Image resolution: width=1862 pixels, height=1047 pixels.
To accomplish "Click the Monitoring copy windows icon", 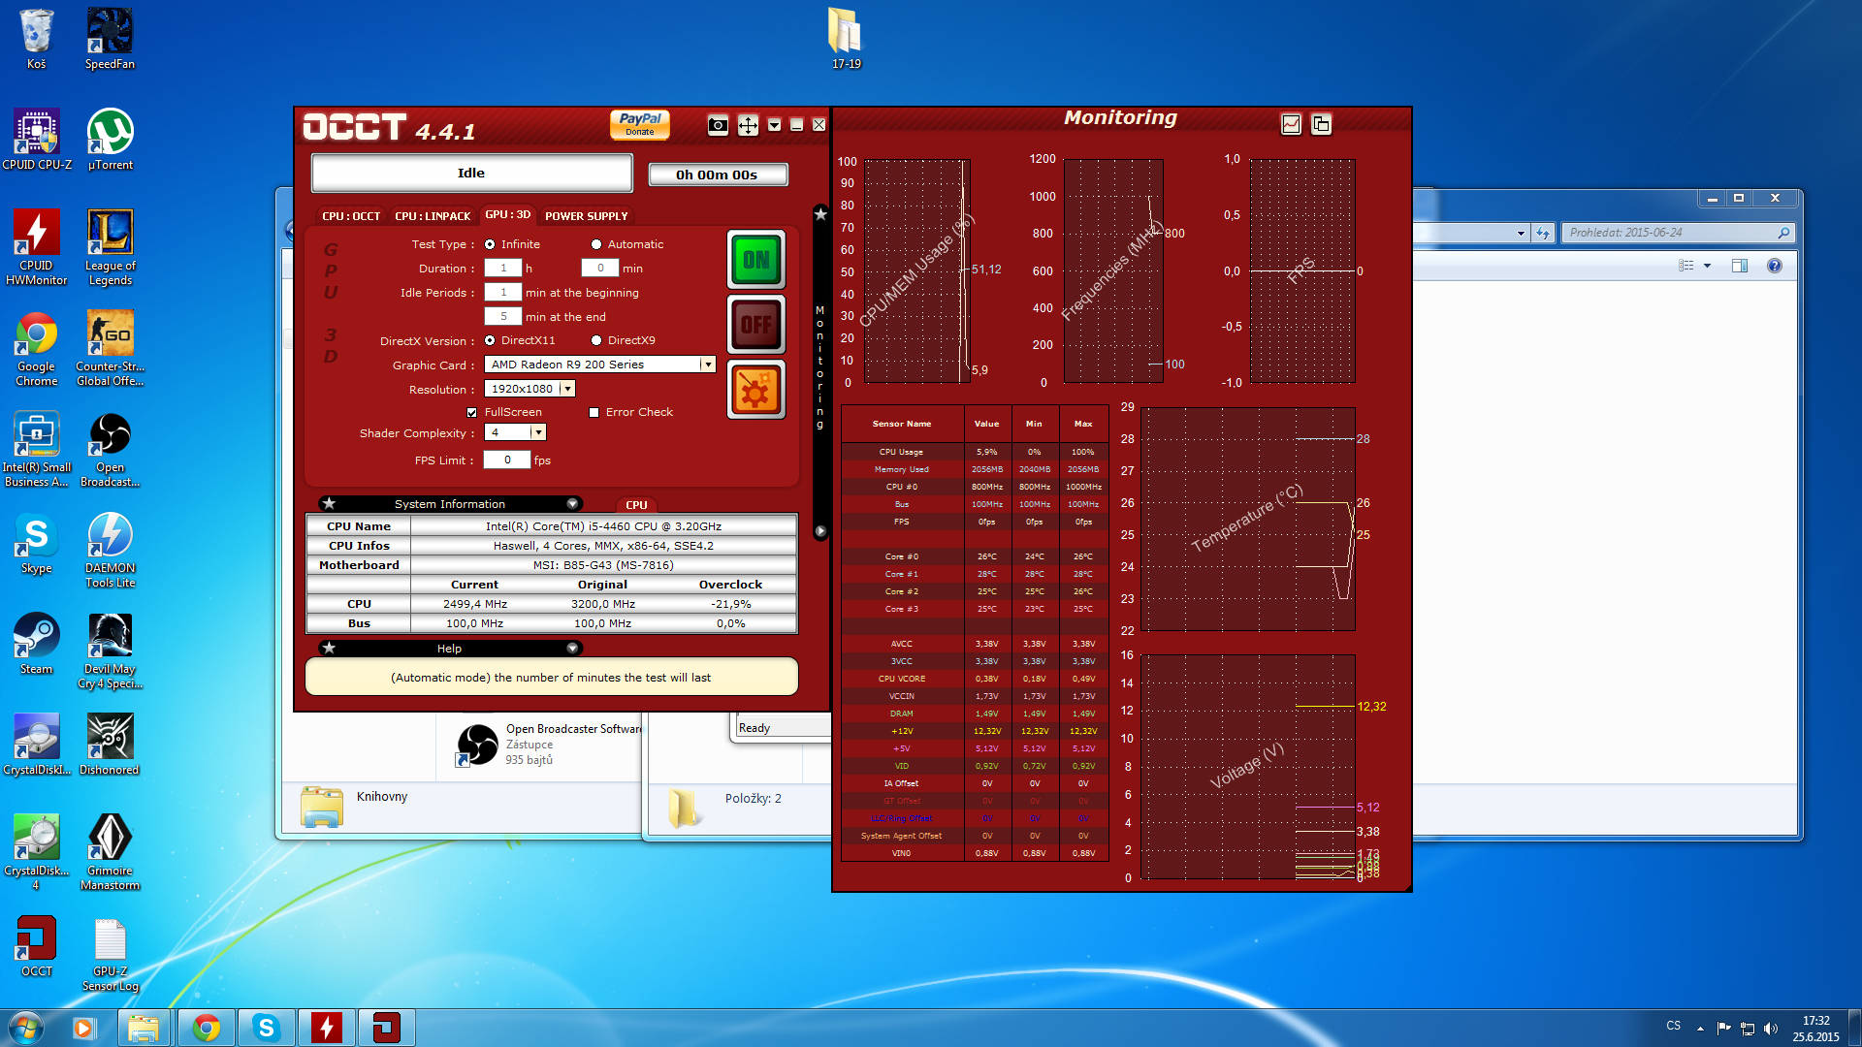I will (1321, 124).
